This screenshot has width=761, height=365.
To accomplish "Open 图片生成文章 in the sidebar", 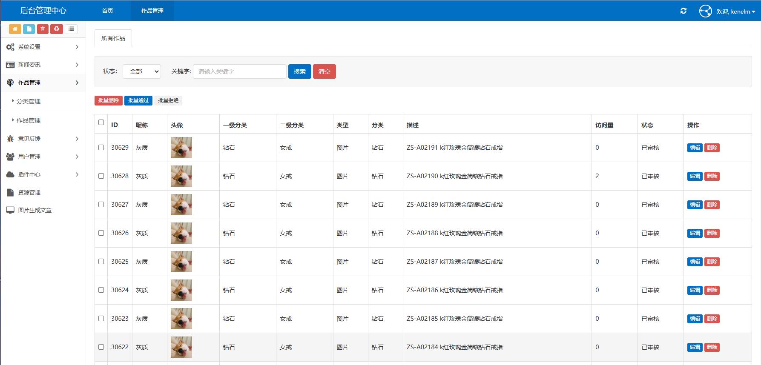I will [x=34, y=210].
